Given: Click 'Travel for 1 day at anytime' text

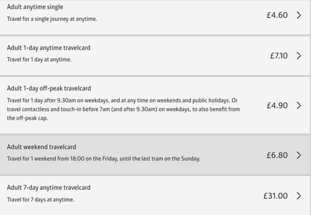Looking at the screenshot, I should (39, 59).
